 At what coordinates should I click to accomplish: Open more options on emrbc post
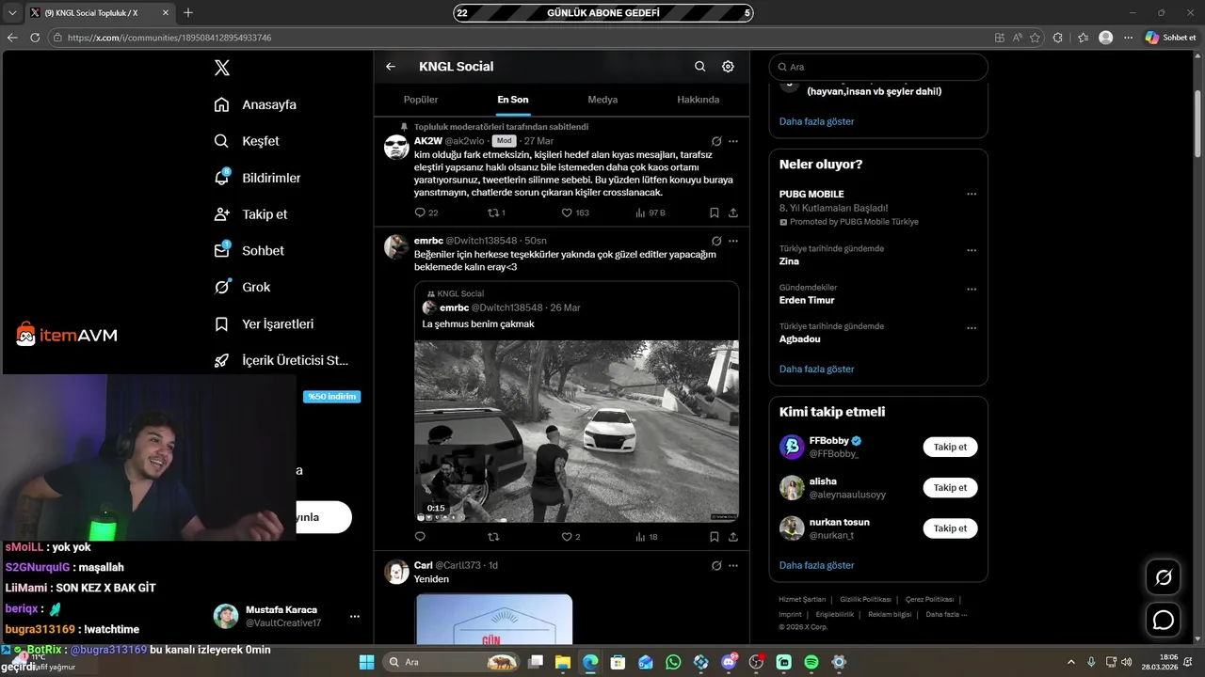[733, 242]
